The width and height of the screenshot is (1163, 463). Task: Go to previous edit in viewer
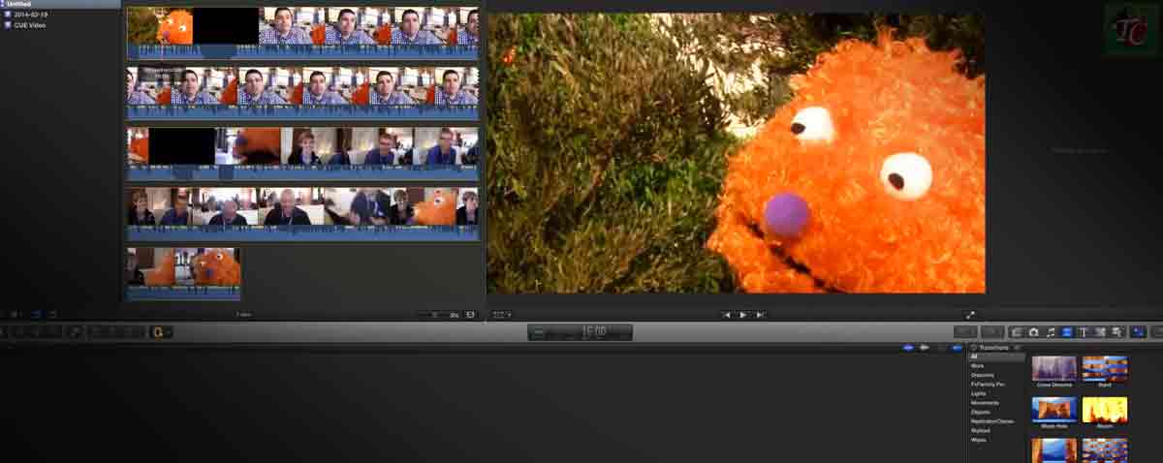(727, 315)
